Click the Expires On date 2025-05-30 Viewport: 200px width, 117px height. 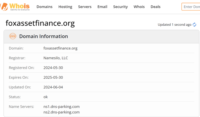[x=53, y=77]
